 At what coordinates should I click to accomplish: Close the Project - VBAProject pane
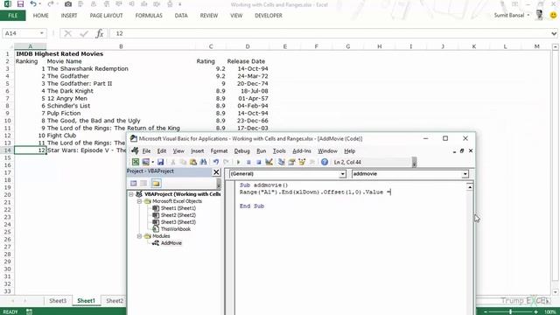(216, 172)
